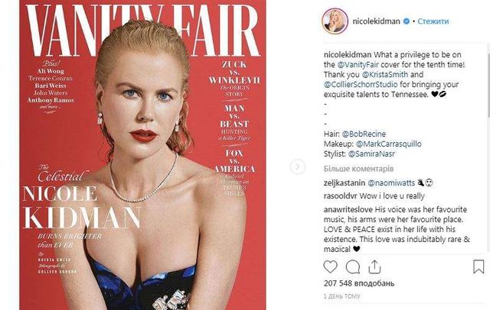490x310 pixels.
Task: Open the nicolekidman username in header
Action: 376,21
